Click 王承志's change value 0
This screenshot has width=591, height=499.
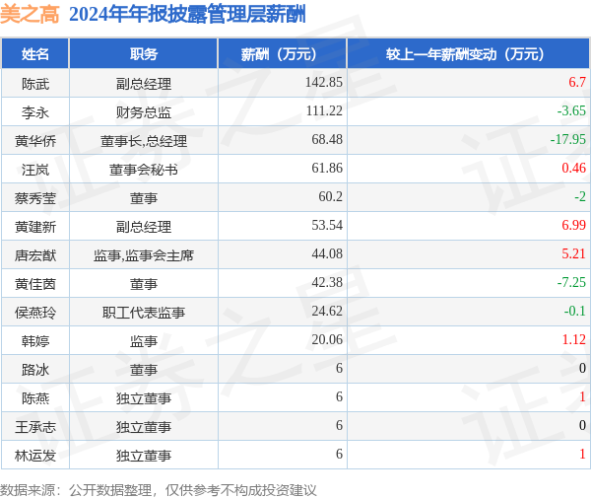[583, 425]
